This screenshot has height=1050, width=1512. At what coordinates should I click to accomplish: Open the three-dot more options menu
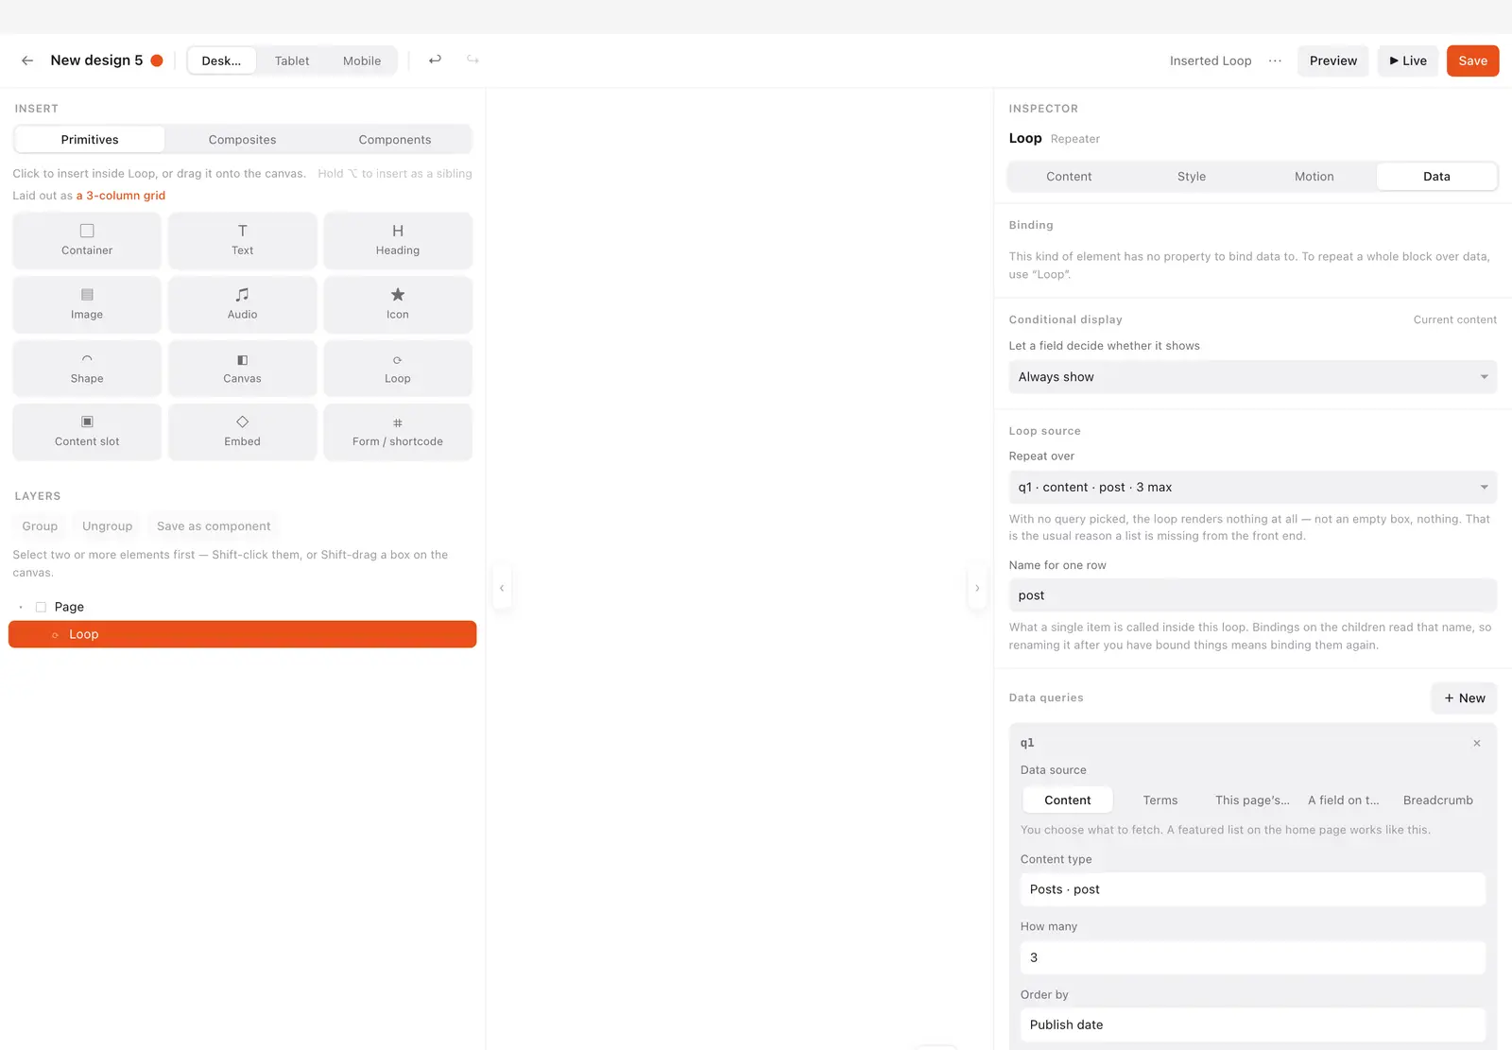click(1275, 60)
